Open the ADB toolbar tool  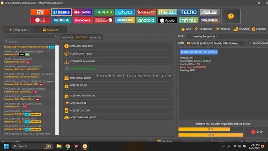click(x=186, y=29)
